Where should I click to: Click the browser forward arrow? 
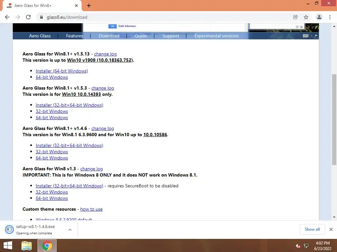(x=18, y=17)
